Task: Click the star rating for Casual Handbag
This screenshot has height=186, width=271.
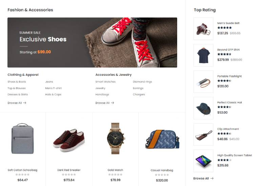Action: [162, 175]
